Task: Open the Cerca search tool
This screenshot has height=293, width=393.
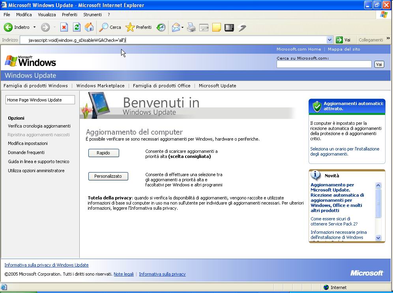Action: (x=110, y=27)
